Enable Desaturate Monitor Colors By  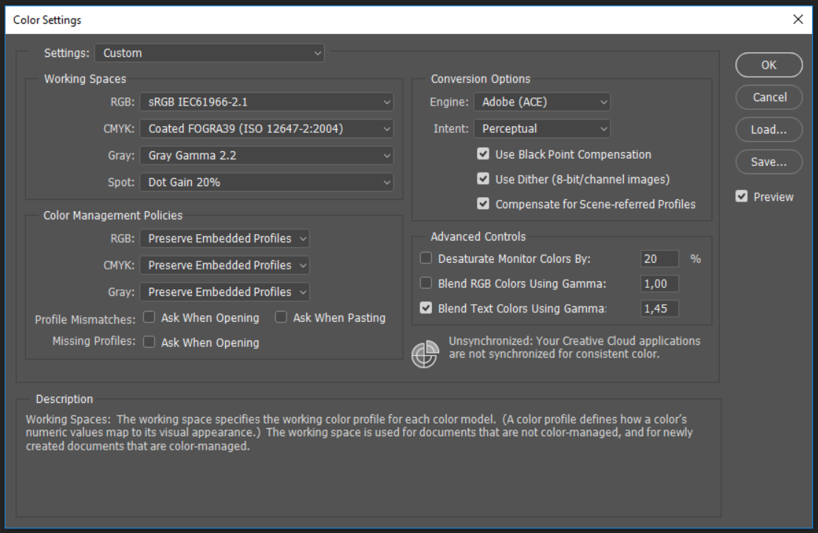(x=426, y=258)
